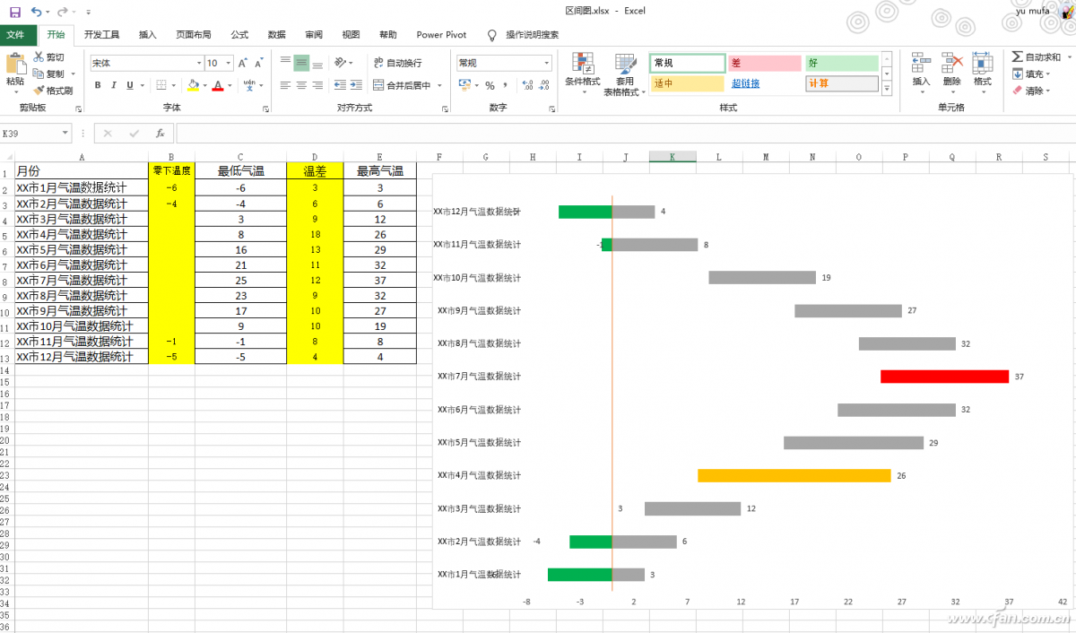Right-align cell text

tap(317, 85)
